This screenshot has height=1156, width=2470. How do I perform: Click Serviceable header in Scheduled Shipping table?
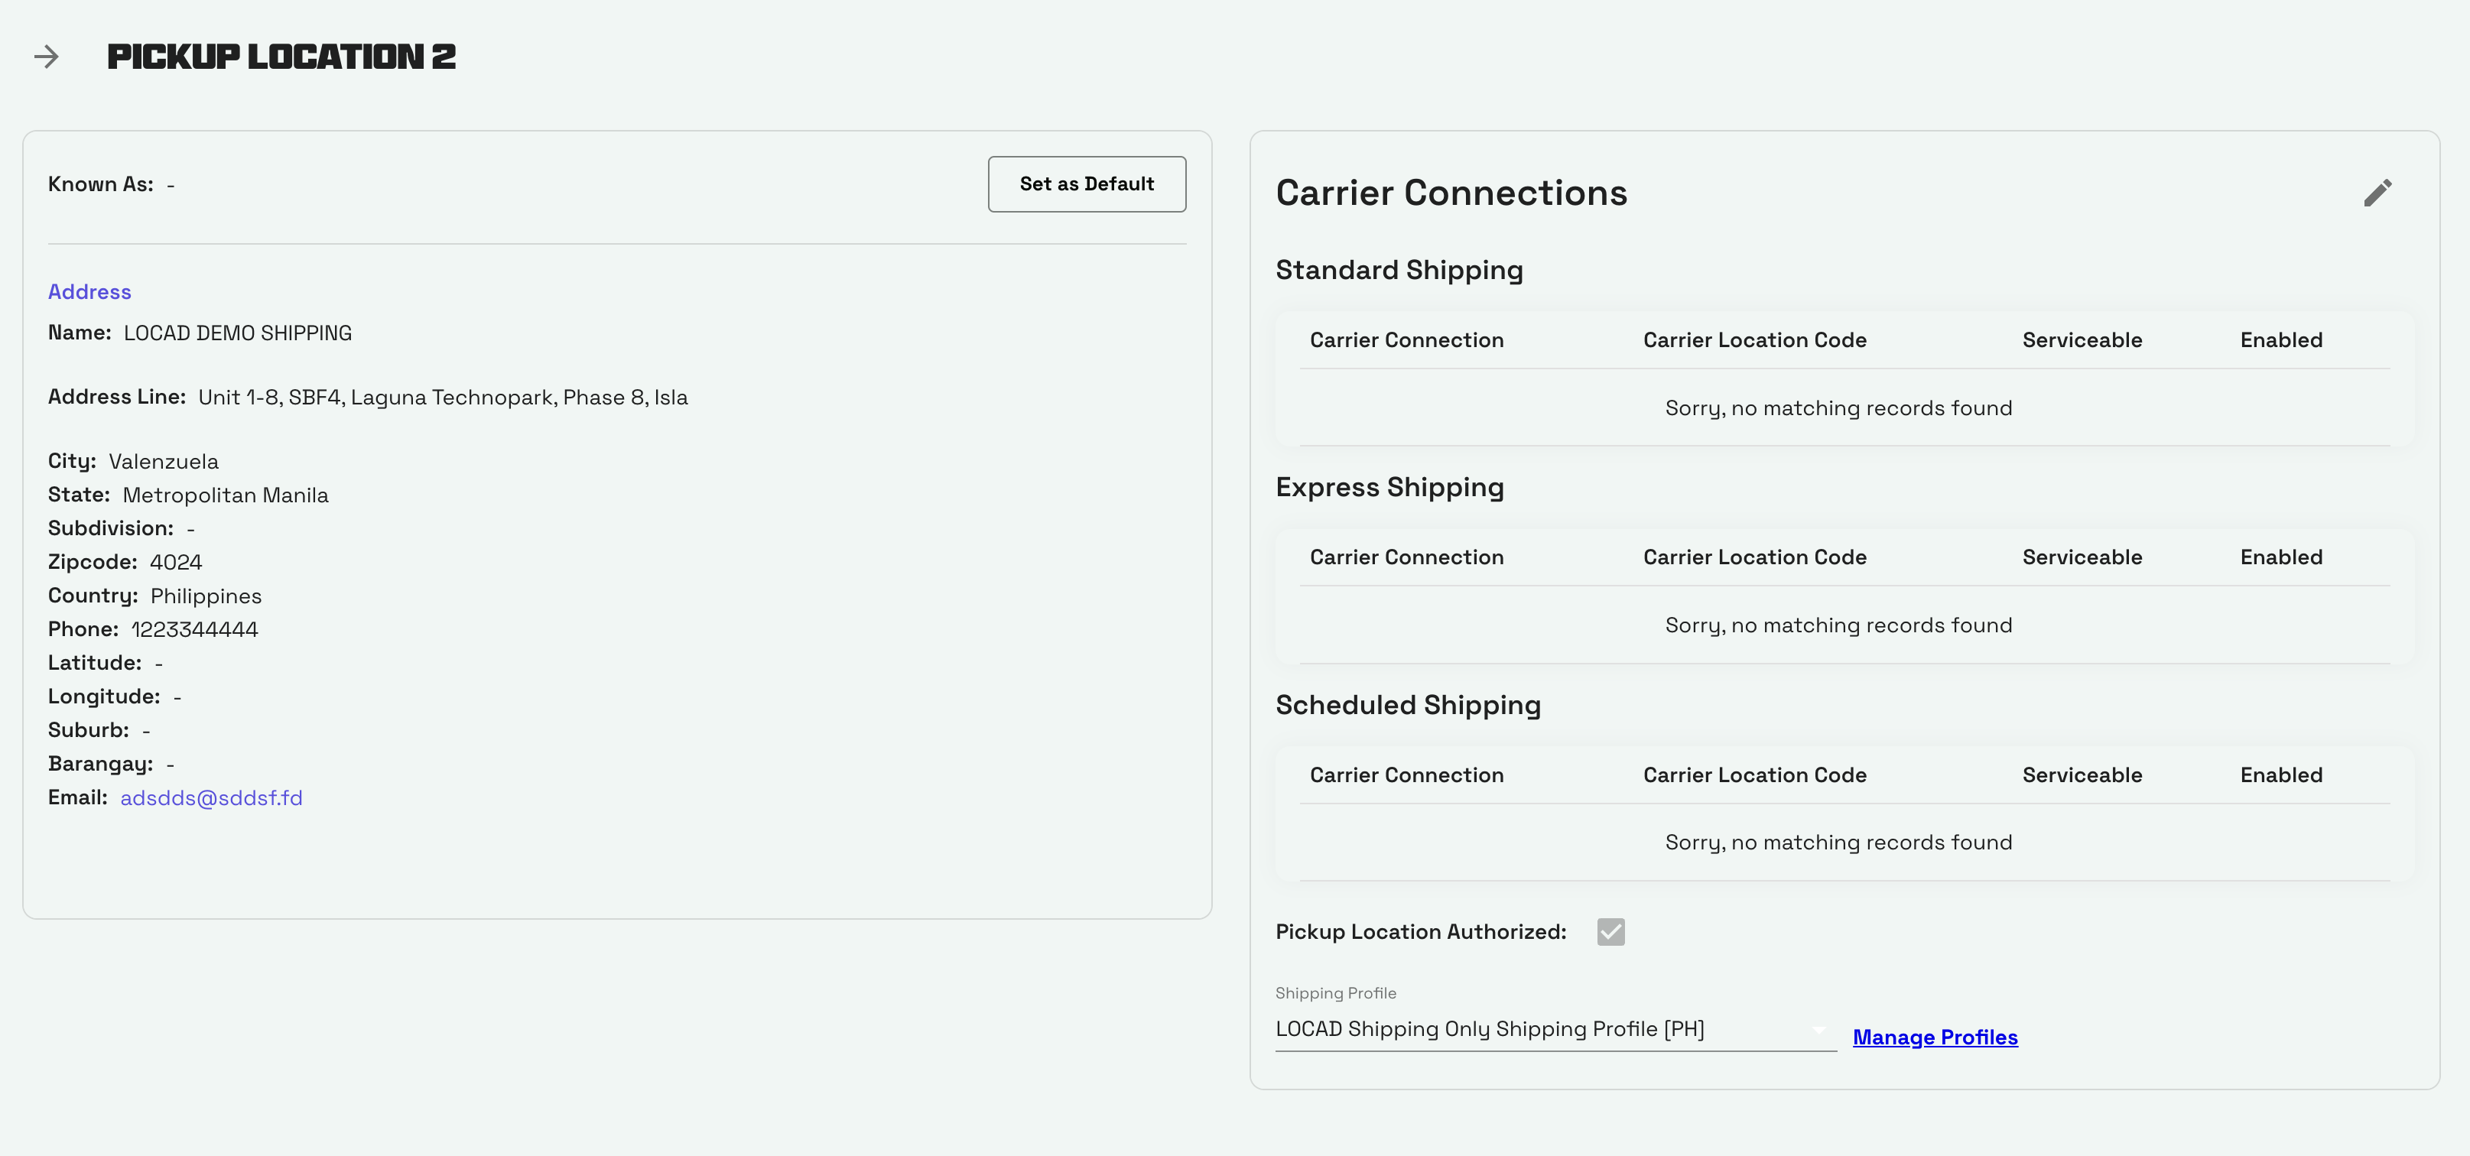tap(2081, 774)
